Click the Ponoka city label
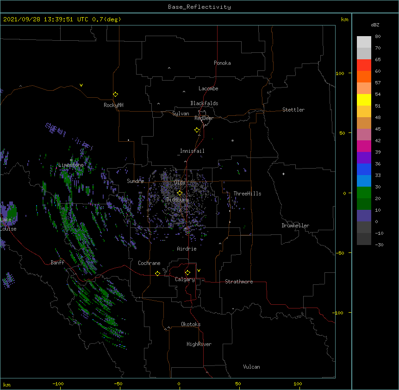 222,63
